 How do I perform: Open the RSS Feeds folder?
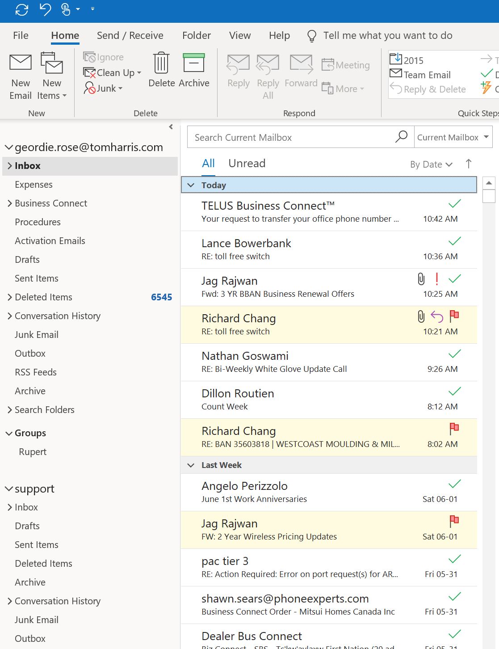[x=36, y=372]
